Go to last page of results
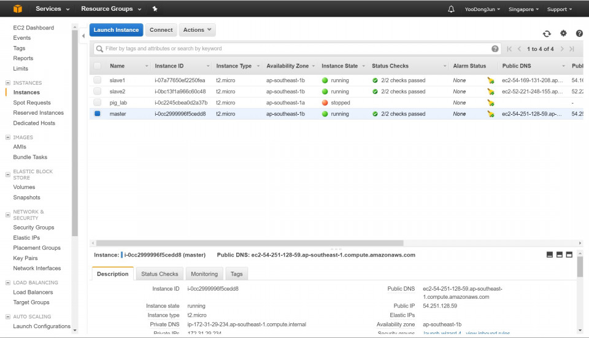Screen dimensions: 589x338 click(x=572, y=49)
